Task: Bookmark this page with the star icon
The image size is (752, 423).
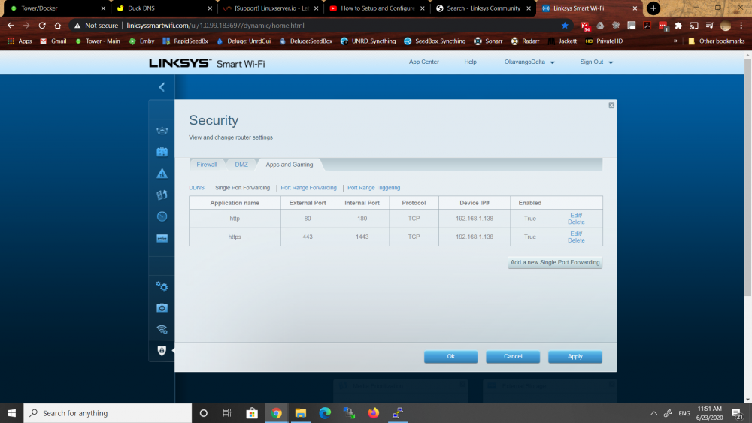Action: (x=565, y=26)
